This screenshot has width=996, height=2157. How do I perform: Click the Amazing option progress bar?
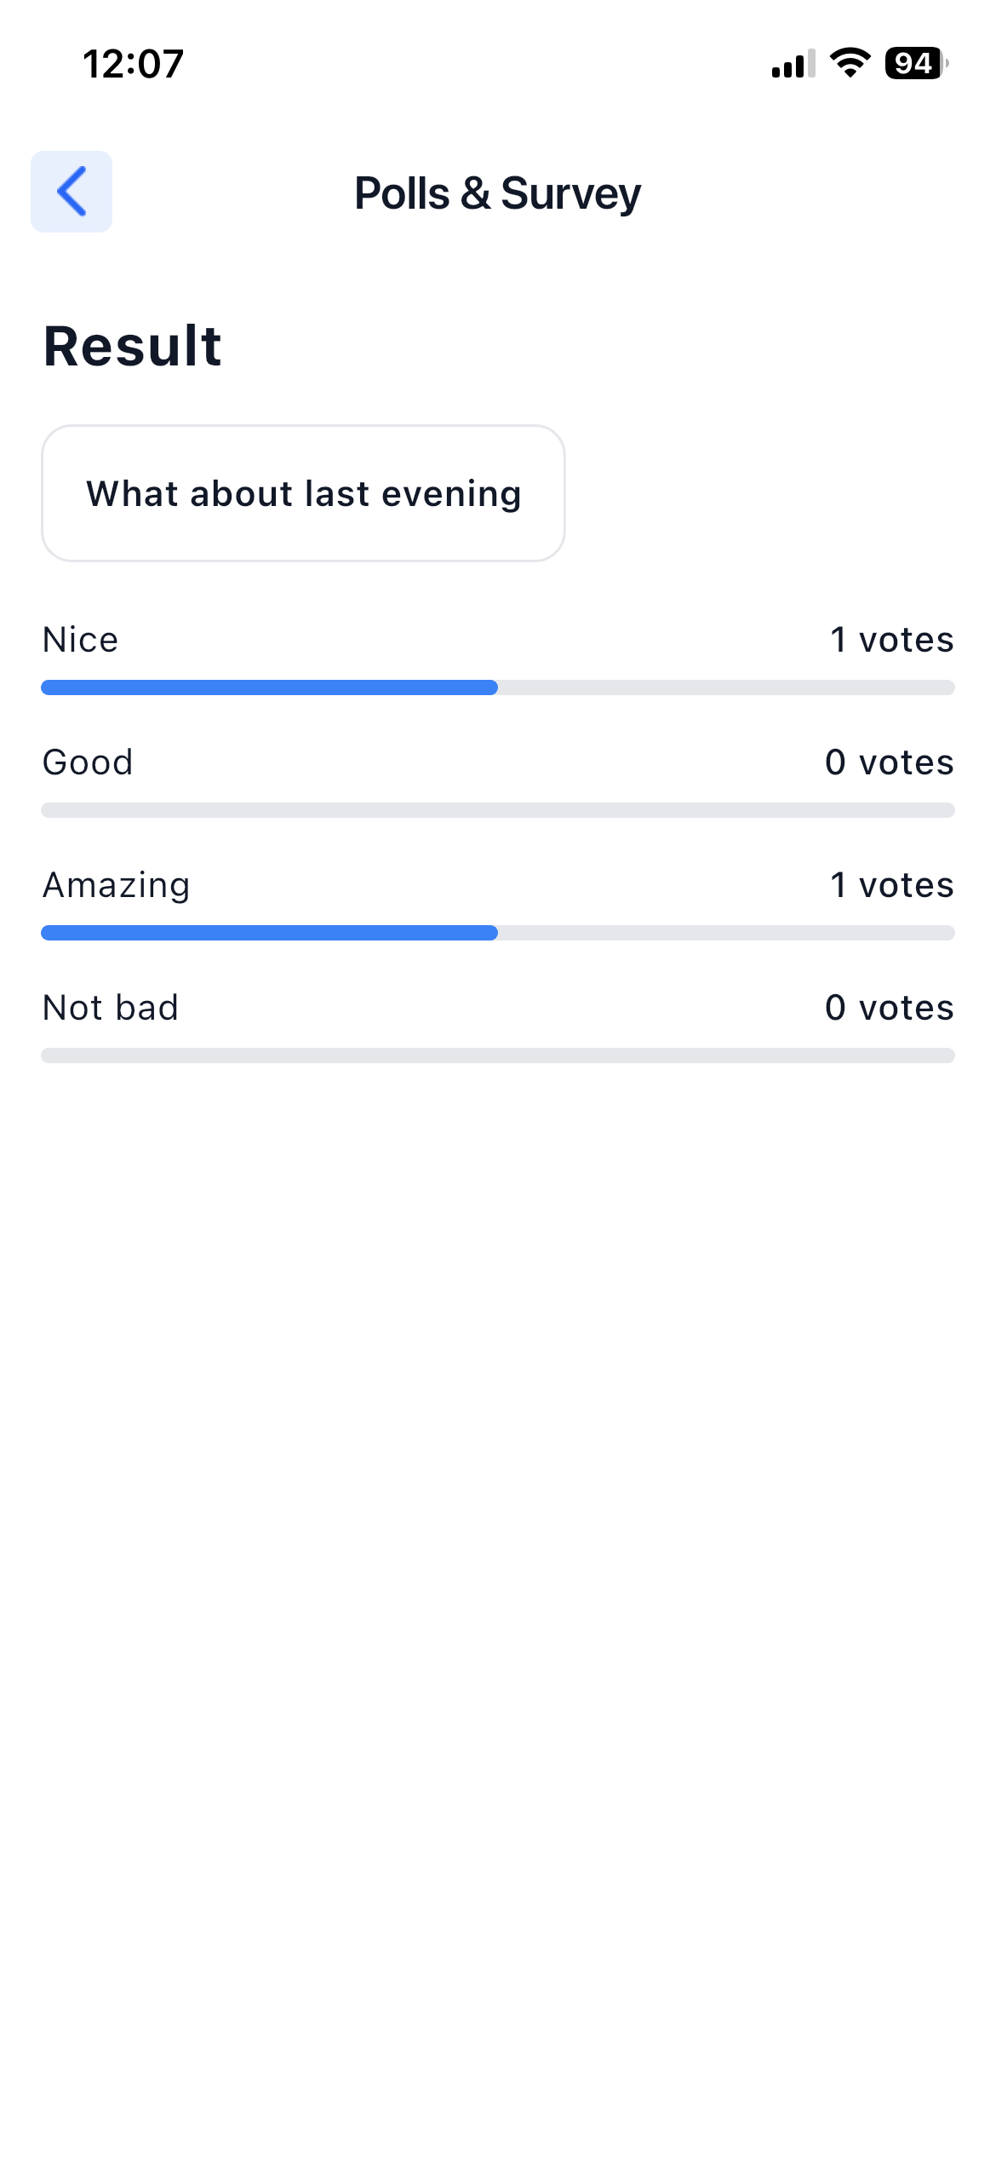pyautogui.click(x=497, y=933)
